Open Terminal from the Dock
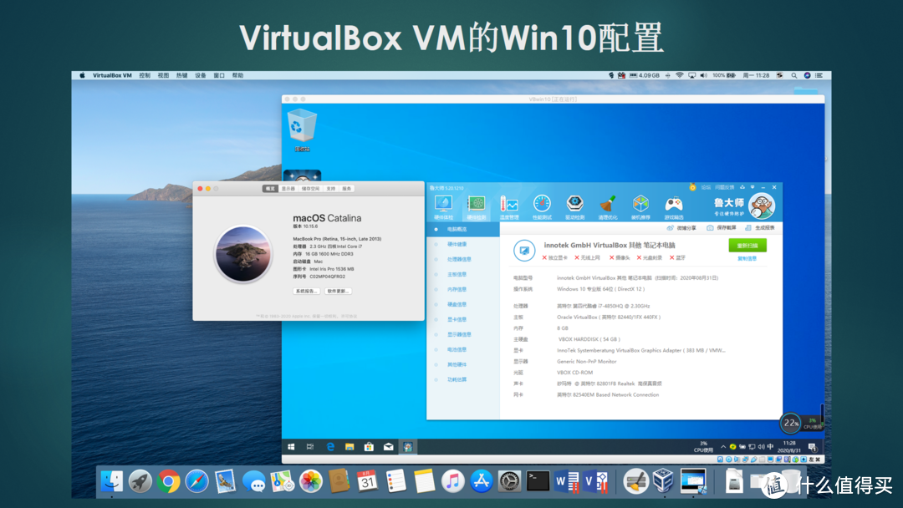 538,481
